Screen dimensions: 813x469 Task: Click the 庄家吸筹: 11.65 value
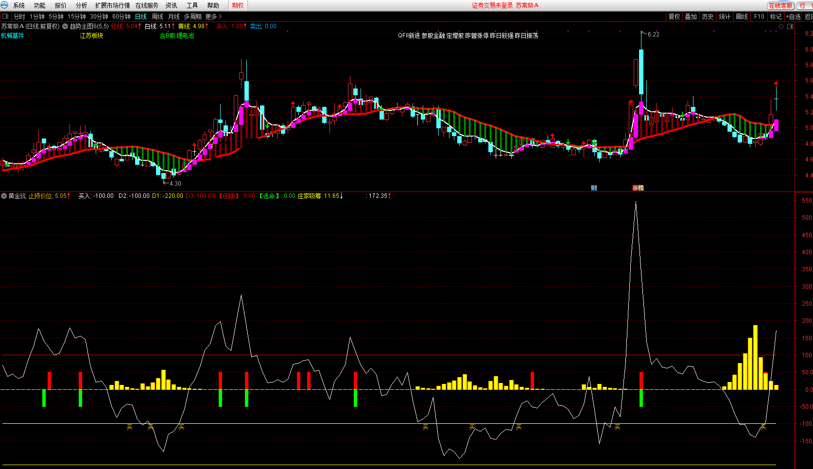(x=320, y=196)
